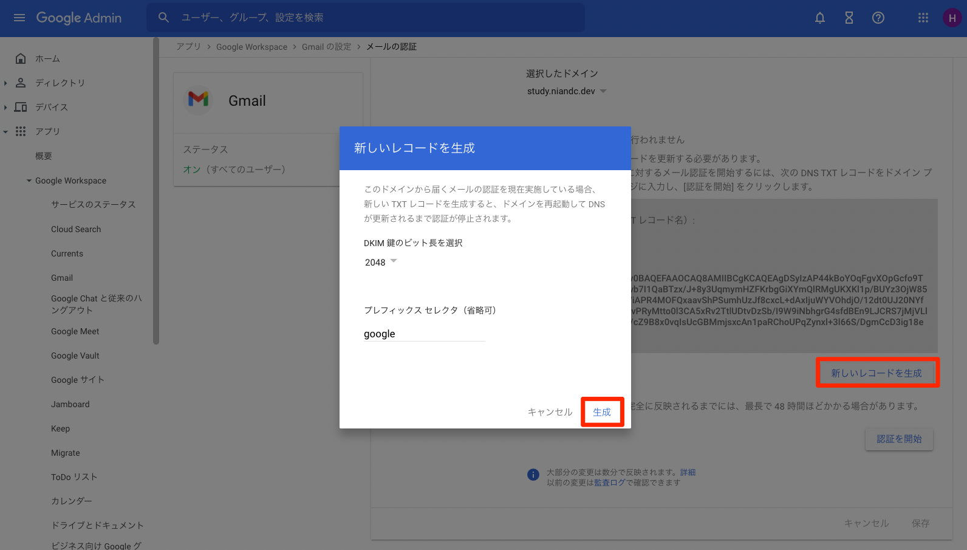
Task: Click キャンセル in the dialog
Action: [x=550, y=412]
